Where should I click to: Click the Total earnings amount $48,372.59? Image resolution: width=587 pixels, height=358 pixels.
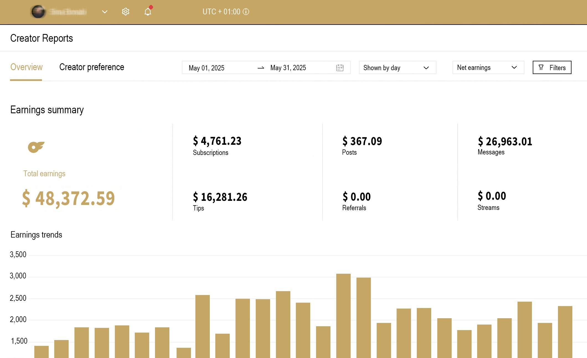[x=68, y=198]
